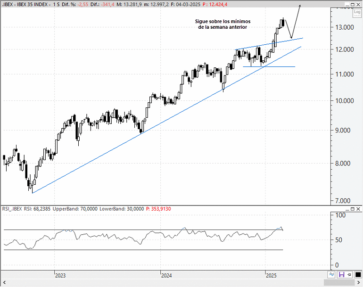Click the purple floppy disk save icon

coord(341,275)
